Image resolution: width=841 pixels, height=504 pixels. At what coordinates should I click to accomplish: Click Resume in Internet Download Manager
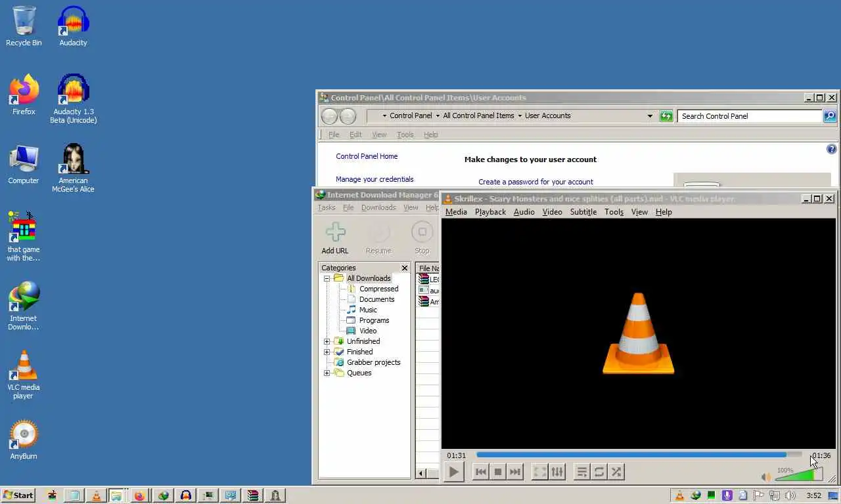click(378, 238)
